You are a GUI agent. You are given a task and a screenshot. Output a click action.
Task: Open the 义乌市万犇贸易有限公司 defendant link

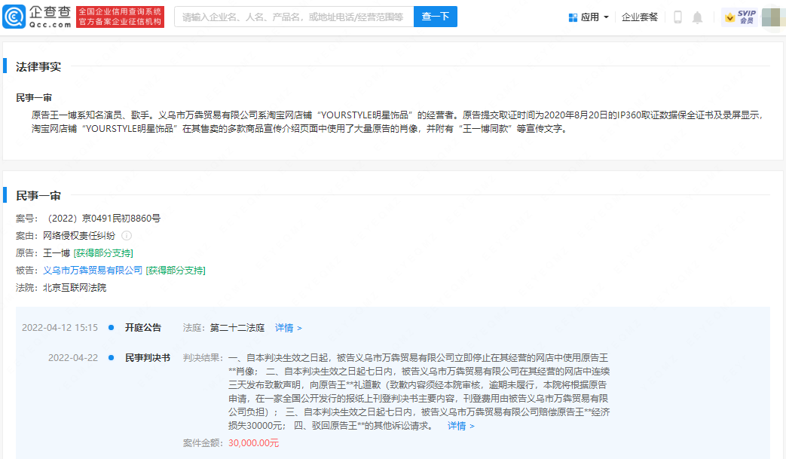(x=93, y=271)
